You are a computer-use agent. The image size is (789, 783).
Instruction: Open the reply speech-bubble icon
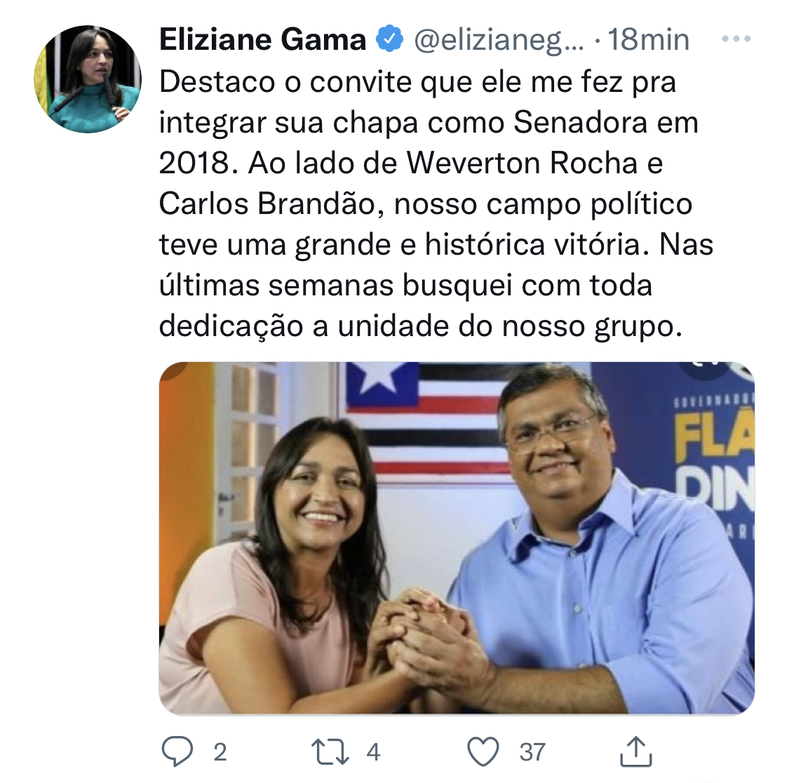[177, 751]
